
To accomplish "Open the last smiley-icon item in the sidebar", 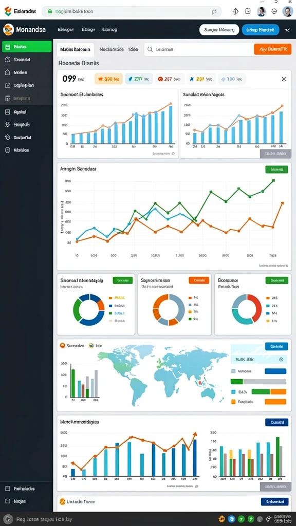I will pos(27,150).
